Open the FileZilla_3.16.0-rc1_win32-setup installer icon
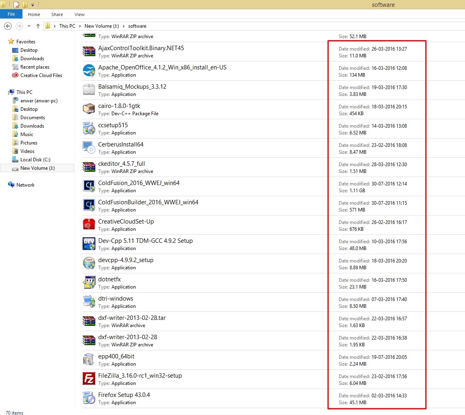This screenshot has width=465, height=415. 89,378
